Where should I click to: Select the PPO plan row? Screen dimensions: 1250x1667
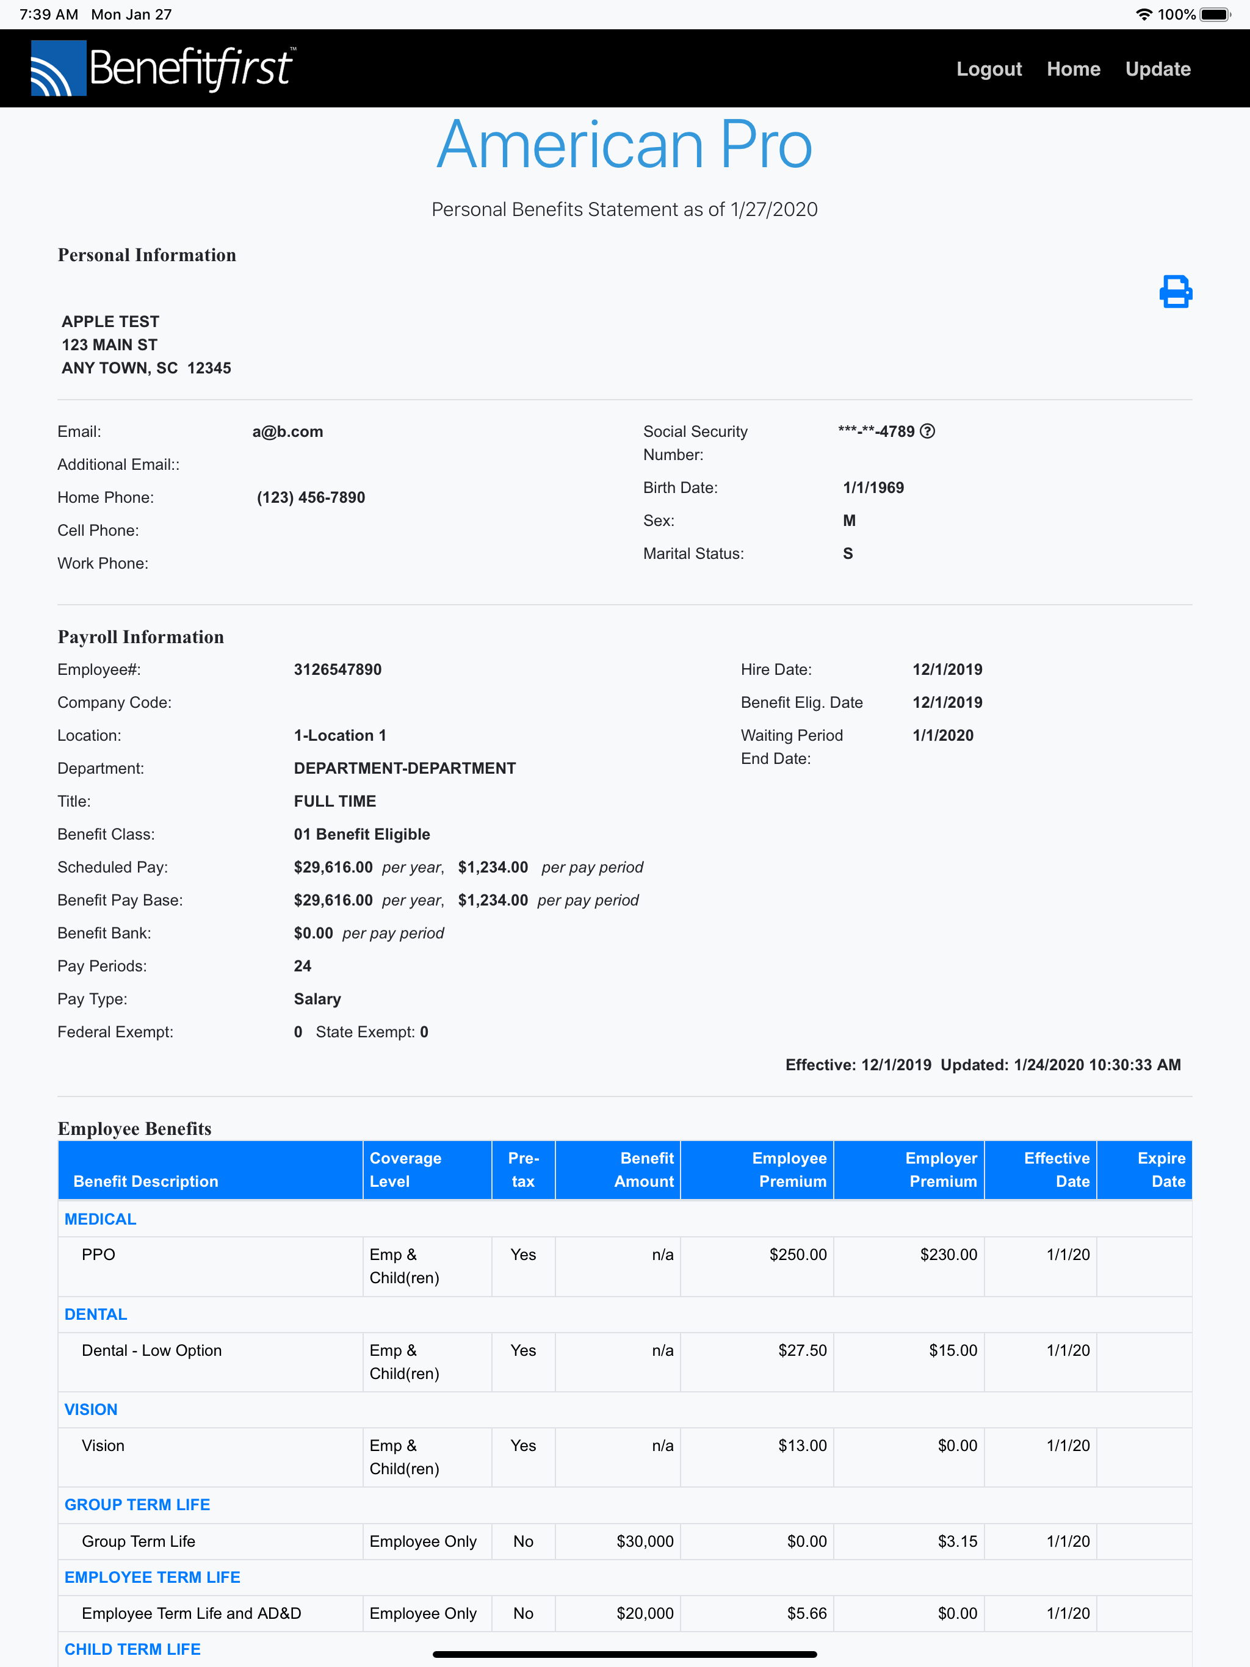click(x=625, y=1266)
